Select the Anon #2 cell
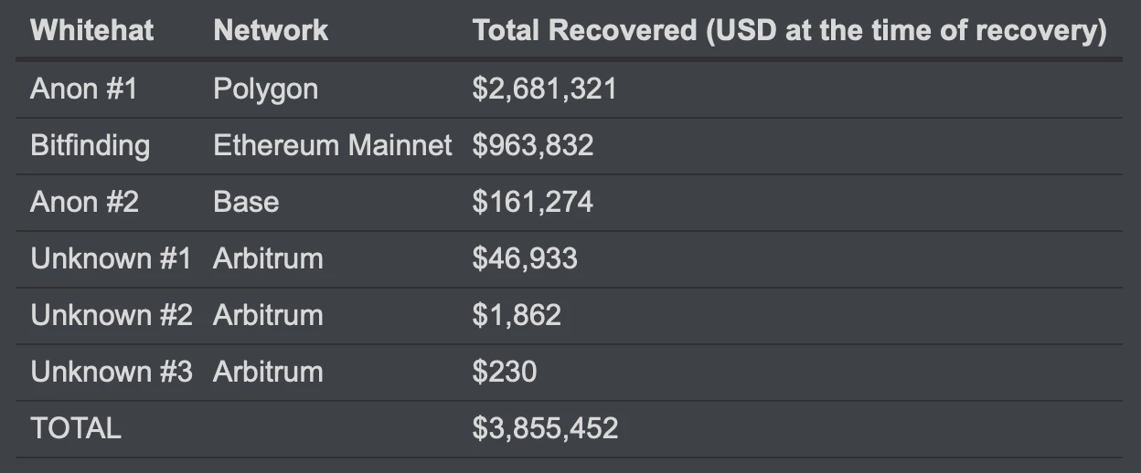1141x473 pixels. coord(84,202)
